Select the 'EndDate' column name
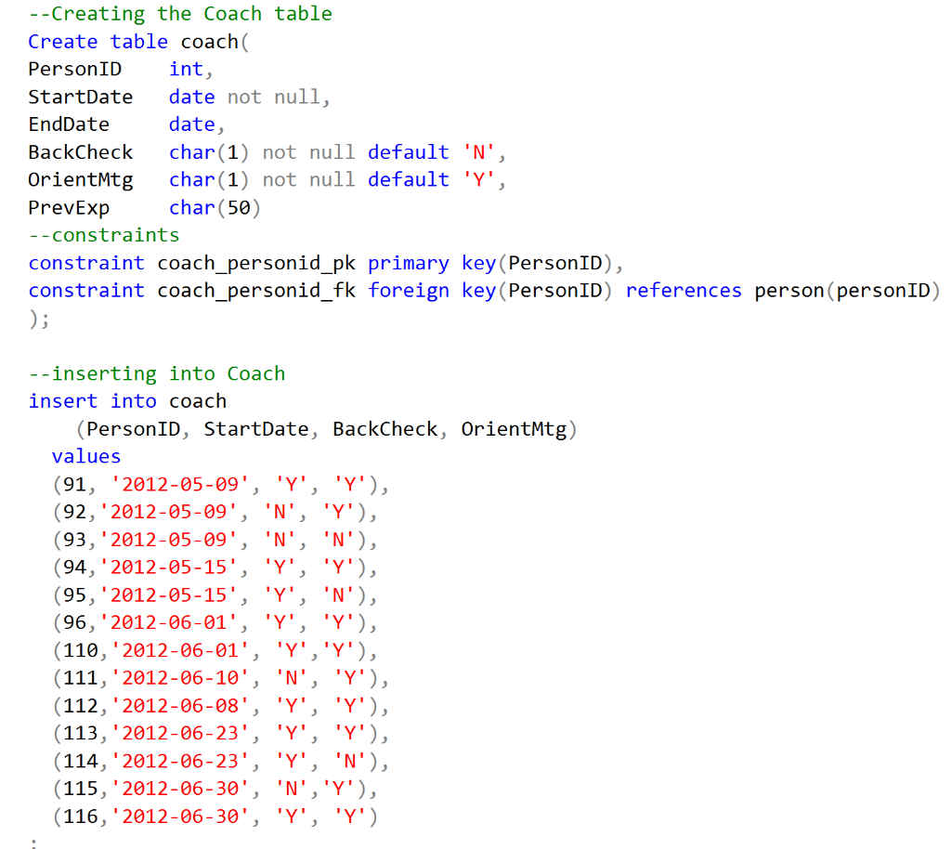This screenshot has height=849, width=951. 68,124
